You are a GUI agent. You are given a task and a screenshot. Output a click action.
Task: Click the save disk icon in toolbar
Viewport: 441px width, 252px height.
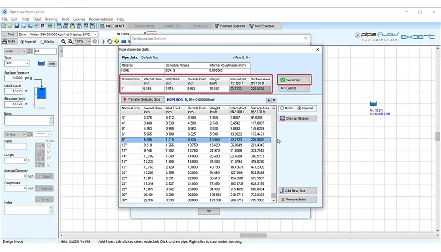coord(16,26)
